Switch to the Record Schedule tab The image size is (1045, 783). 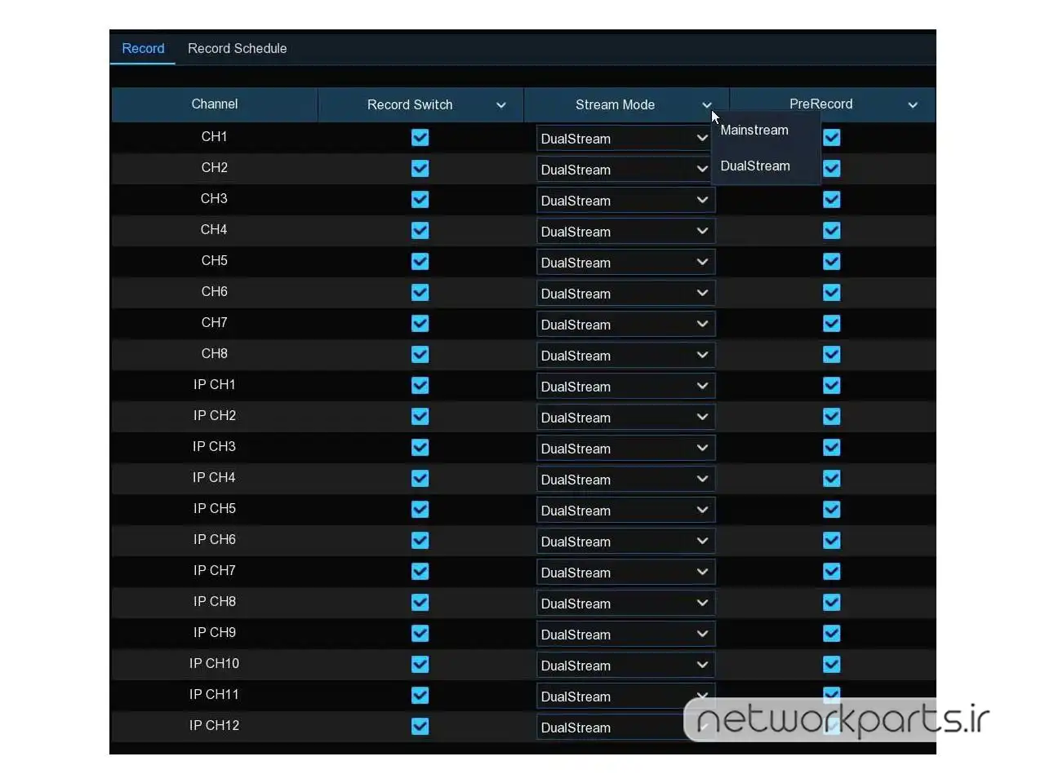pyautogui.click(x=237, y=49)
